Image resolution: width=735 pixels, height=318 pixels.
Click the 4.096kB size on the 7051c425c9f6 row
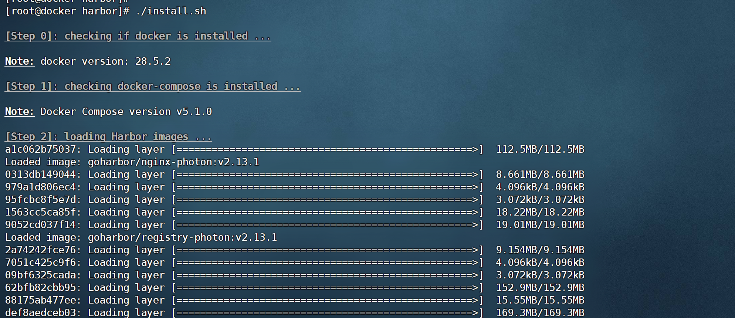coord(540,263)
